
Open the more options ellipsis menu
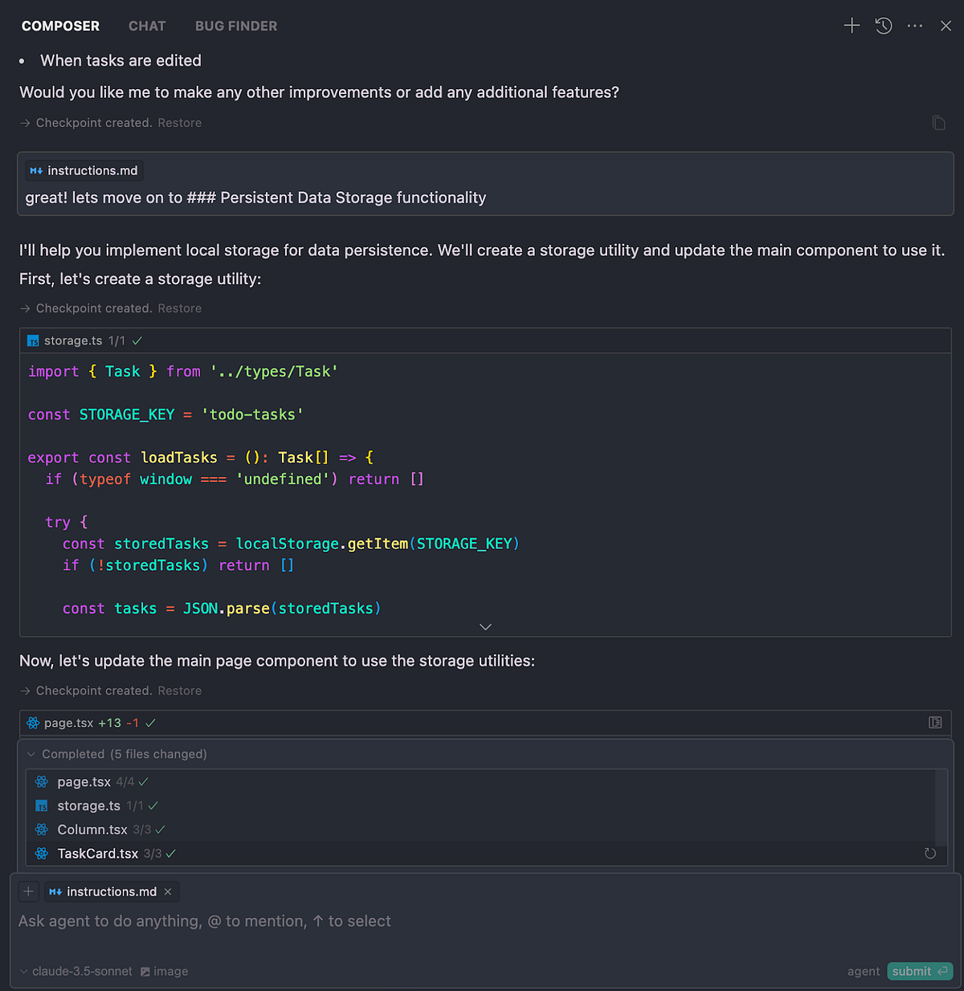click(x=915, y=26)
